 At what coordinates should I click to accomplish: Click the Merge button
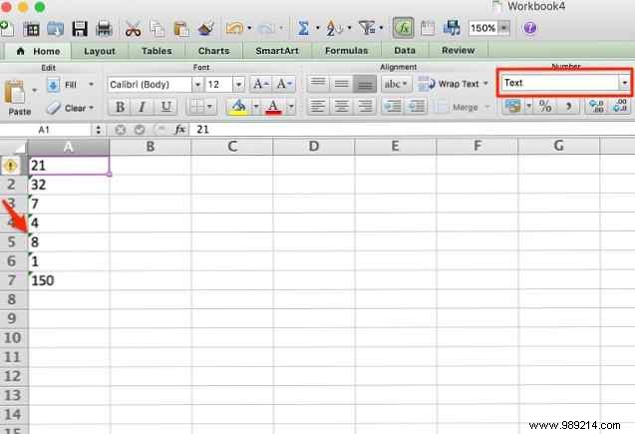458,107
